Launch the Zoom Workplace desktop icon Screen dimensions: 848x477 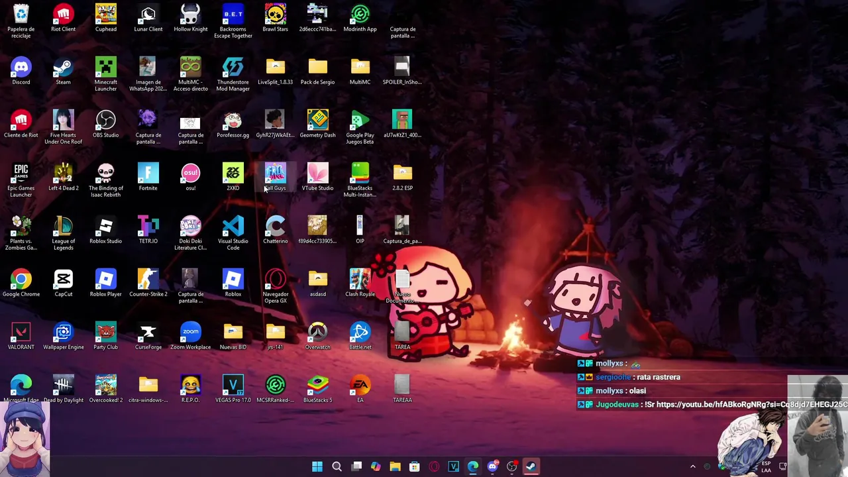(191, 336)
